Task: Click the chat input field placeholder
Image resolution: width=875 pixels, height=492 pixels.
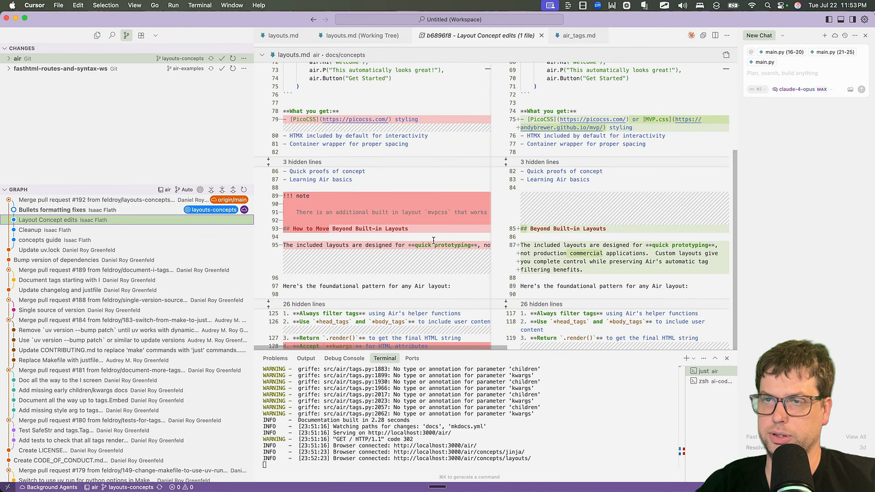Action: pos(782,73)
